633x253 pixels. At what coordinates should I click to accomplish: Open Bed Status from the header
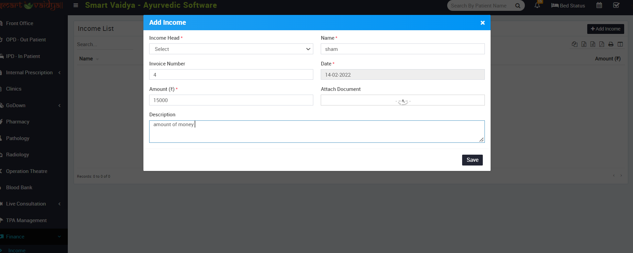[x=568, y=6]
